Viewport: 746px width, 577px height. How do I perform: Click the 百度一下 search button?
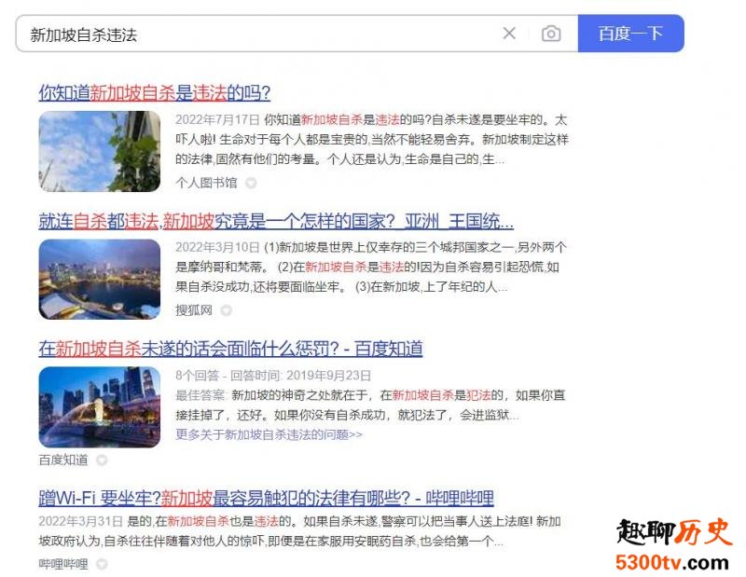[x=631, y=34]
